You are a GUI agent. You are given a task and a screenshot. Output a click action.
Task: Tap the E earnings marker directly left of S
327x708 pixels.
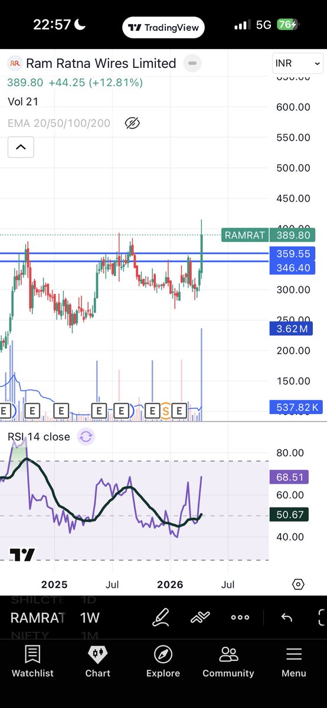tap(152, 410)
